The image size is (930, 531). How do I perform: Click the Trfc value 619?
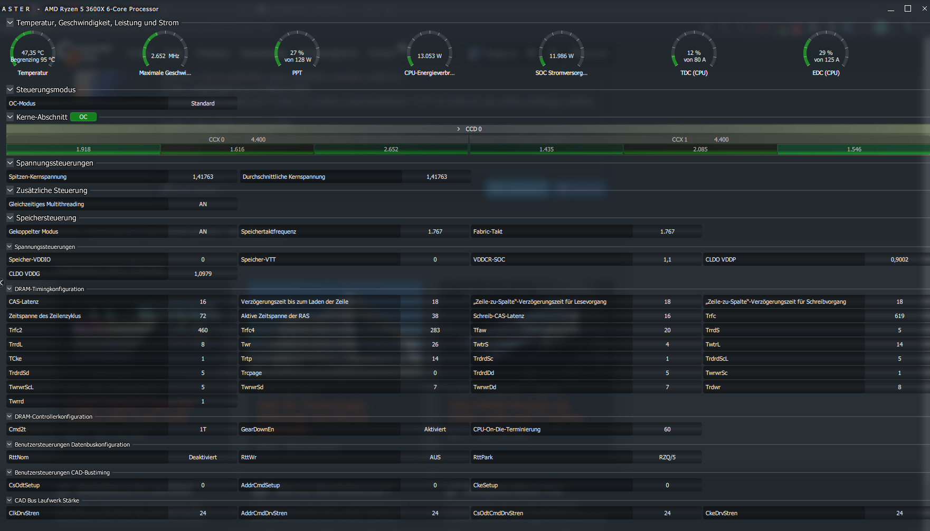(x=899, y=316)
